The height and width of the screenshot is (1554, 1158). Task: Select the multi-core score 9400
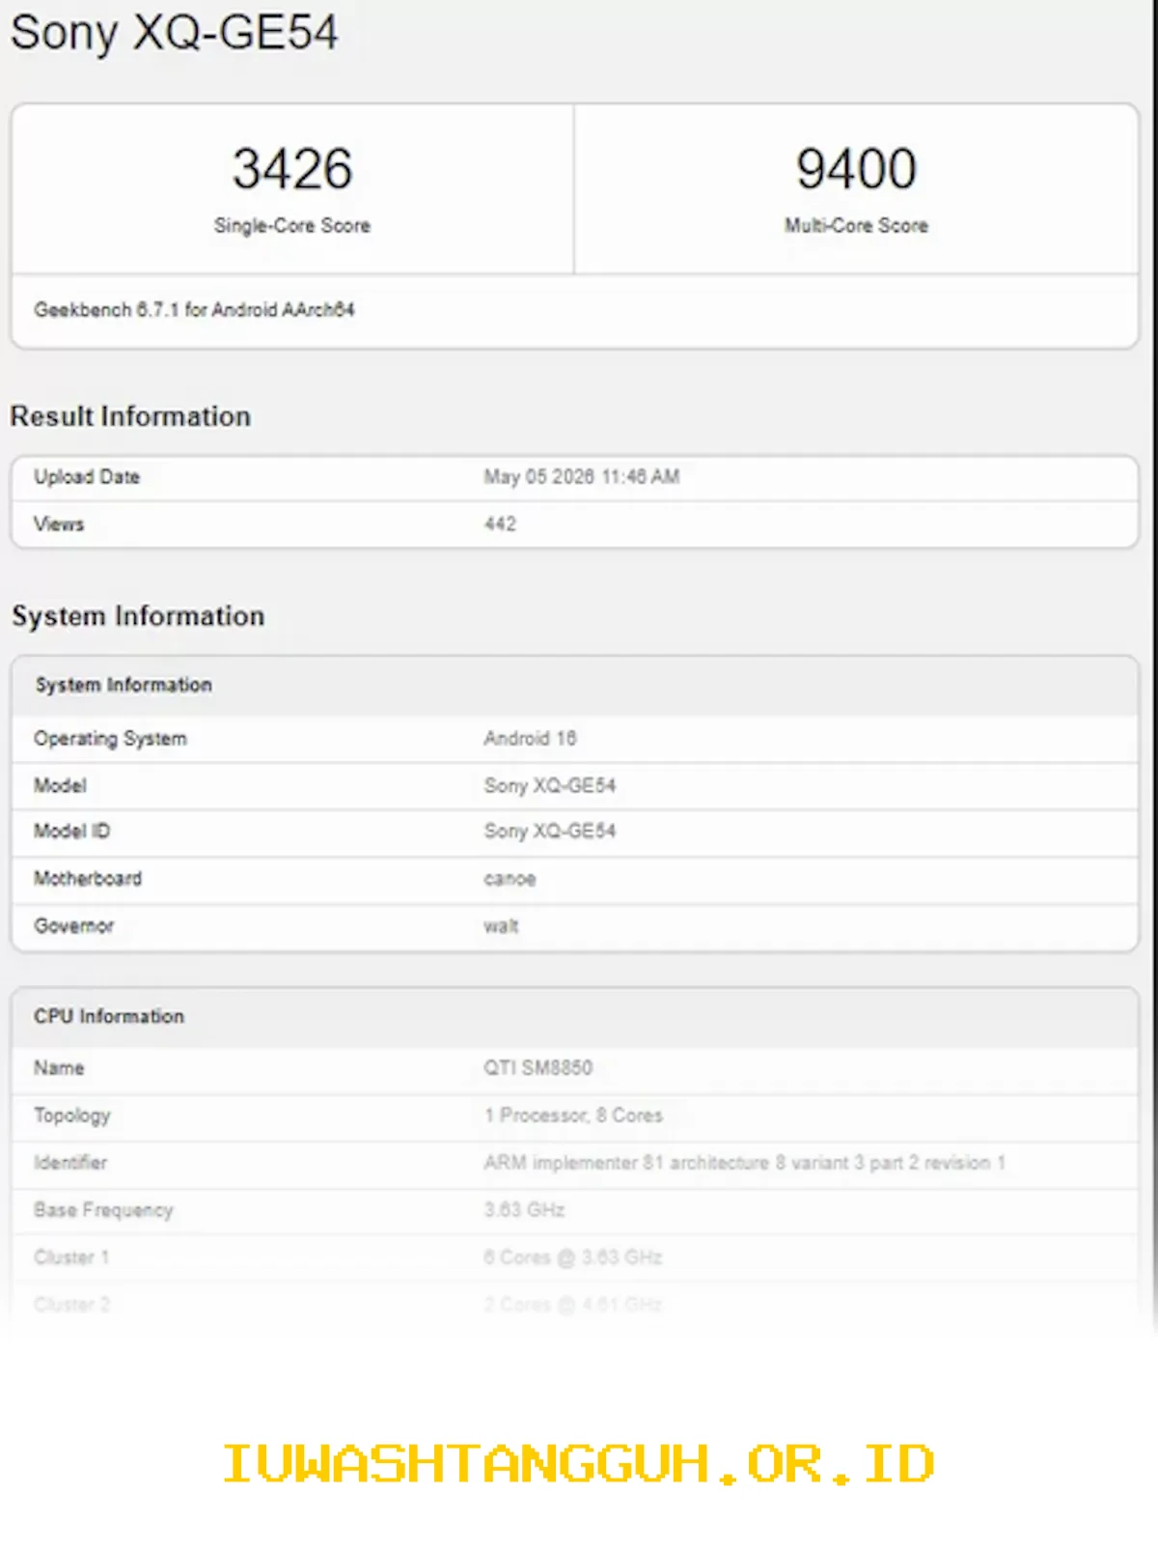pyautogui.click(x=856, y=169)
